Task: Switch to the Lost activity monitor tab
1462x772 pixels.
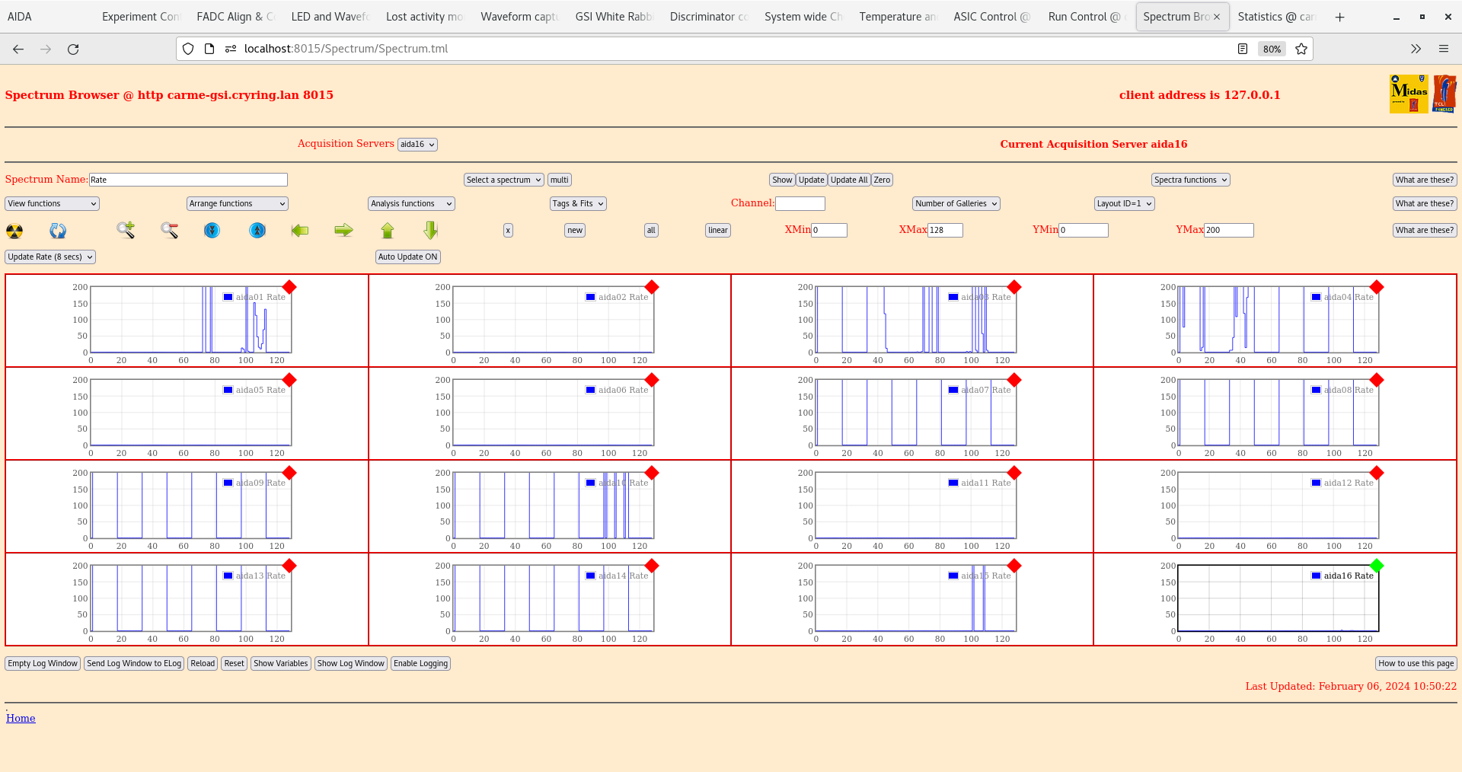Action: click(x=424, y=17)
